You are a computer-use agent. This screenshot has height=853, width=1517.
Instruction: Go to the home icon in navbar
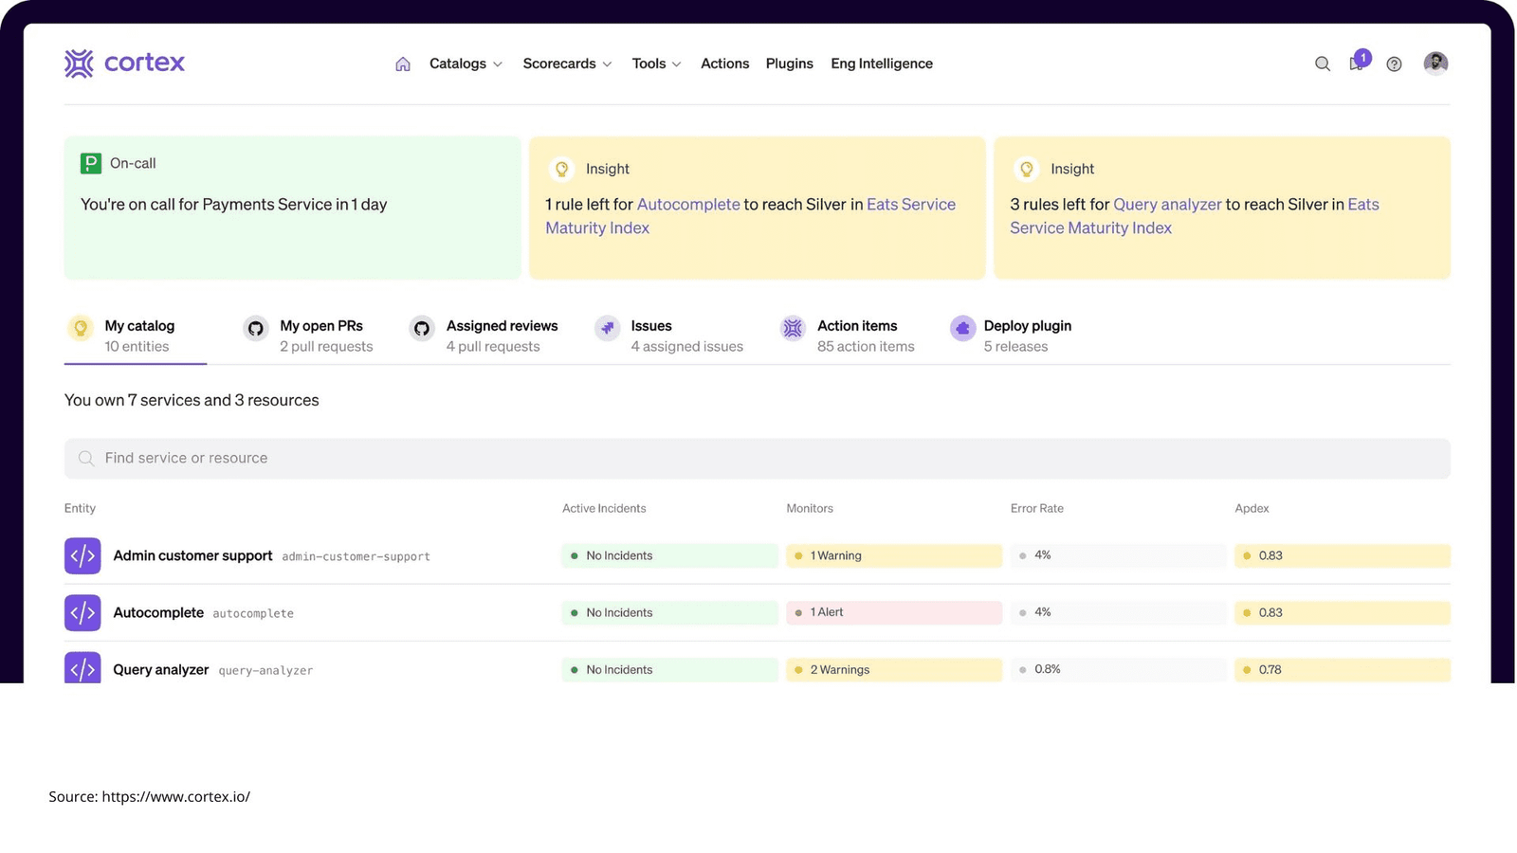[403, 64]
